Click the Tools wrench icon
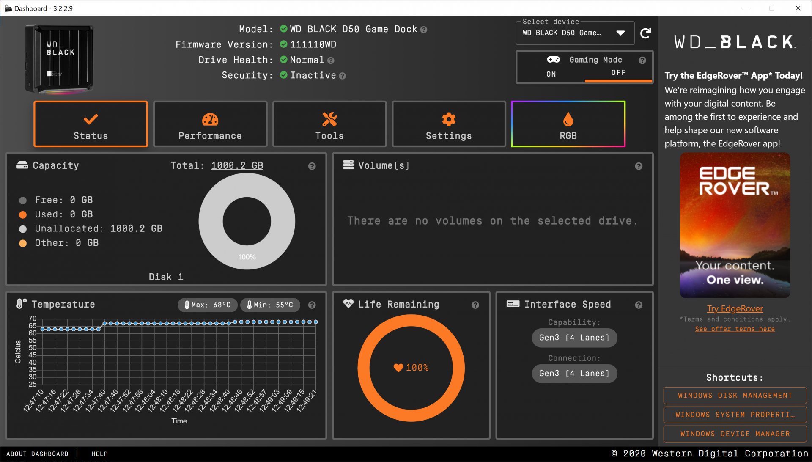Viewport: 812px width, 462px height. [x=329, y=119]
